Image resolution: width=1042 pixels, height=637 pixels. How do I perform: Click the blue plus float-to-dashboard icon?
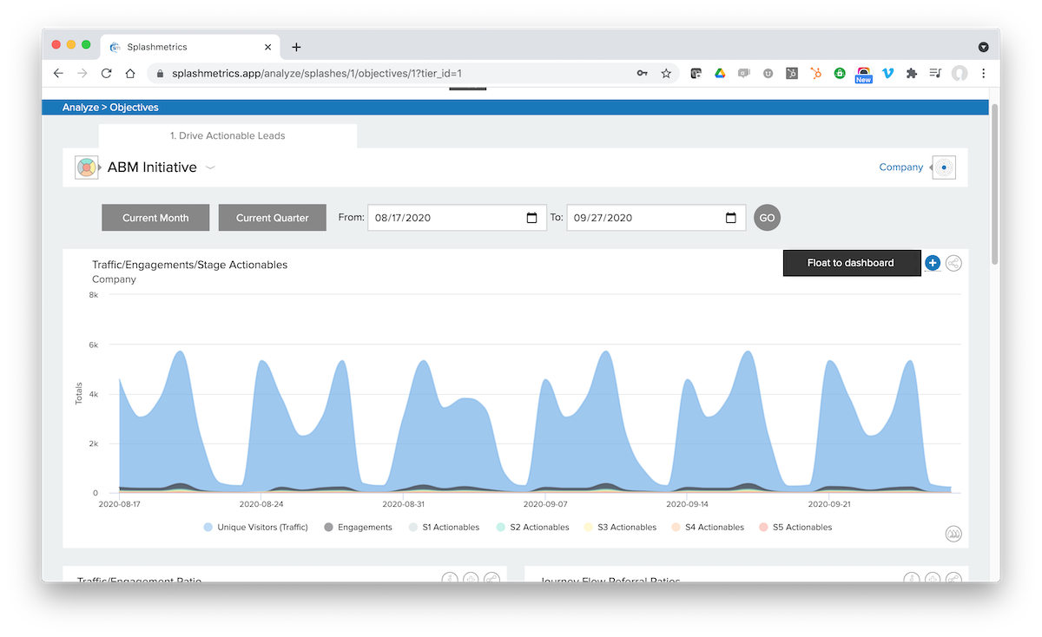click(x=933, y=262)
